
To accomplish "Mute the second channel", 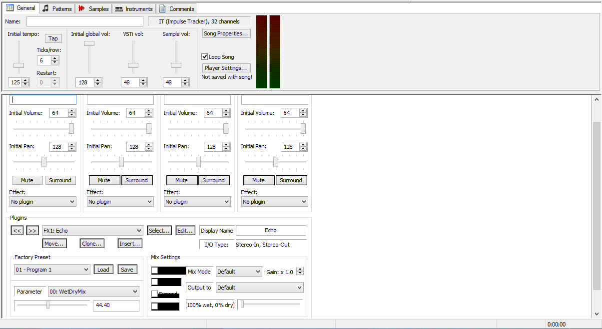I will click(104, 180).
